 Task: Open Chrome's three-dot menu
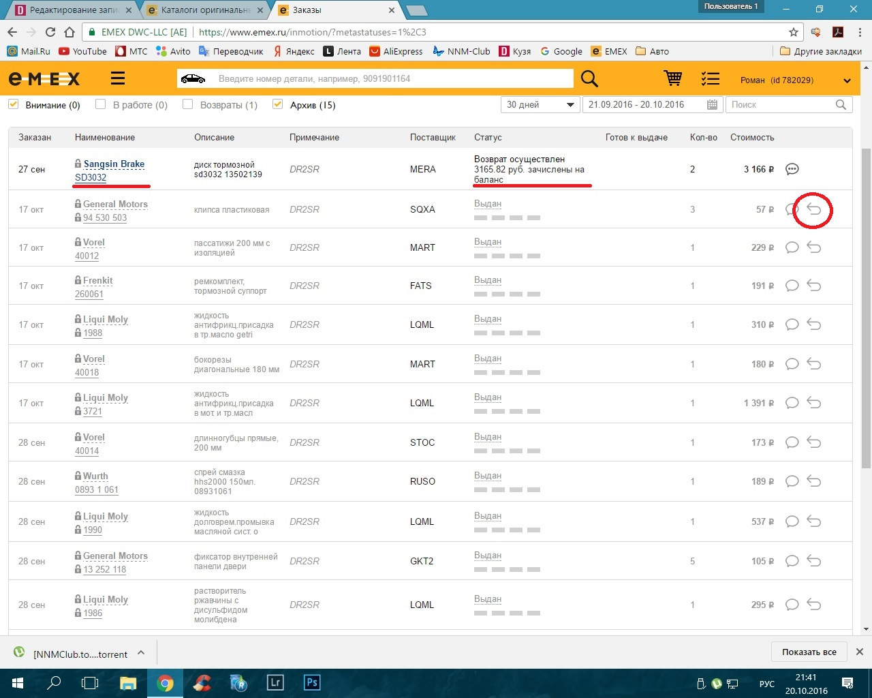pos(859,32)
